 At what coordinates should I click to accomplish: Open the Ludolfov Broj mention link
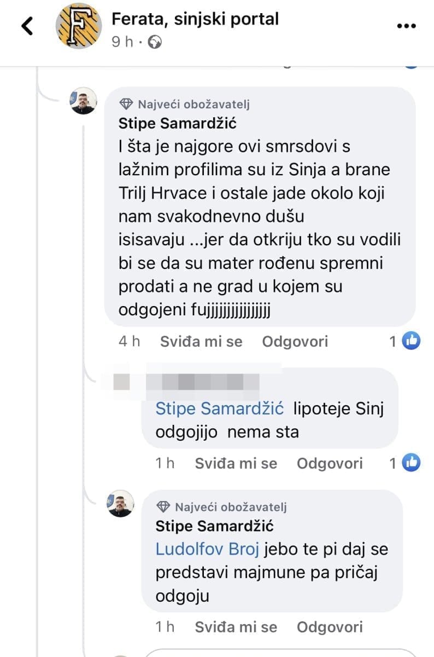pyautogui.click(x=207, y=549)
